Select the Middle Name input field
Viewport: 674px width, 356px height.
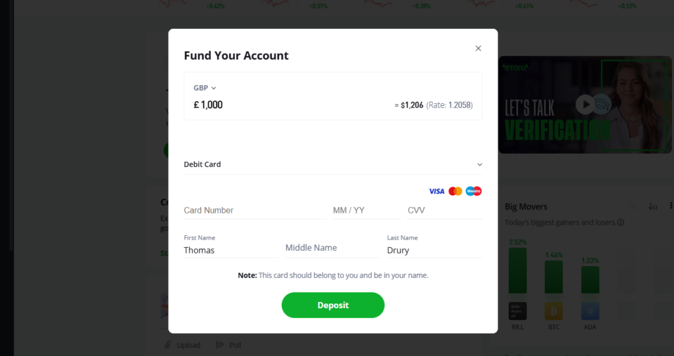(332, 248)
